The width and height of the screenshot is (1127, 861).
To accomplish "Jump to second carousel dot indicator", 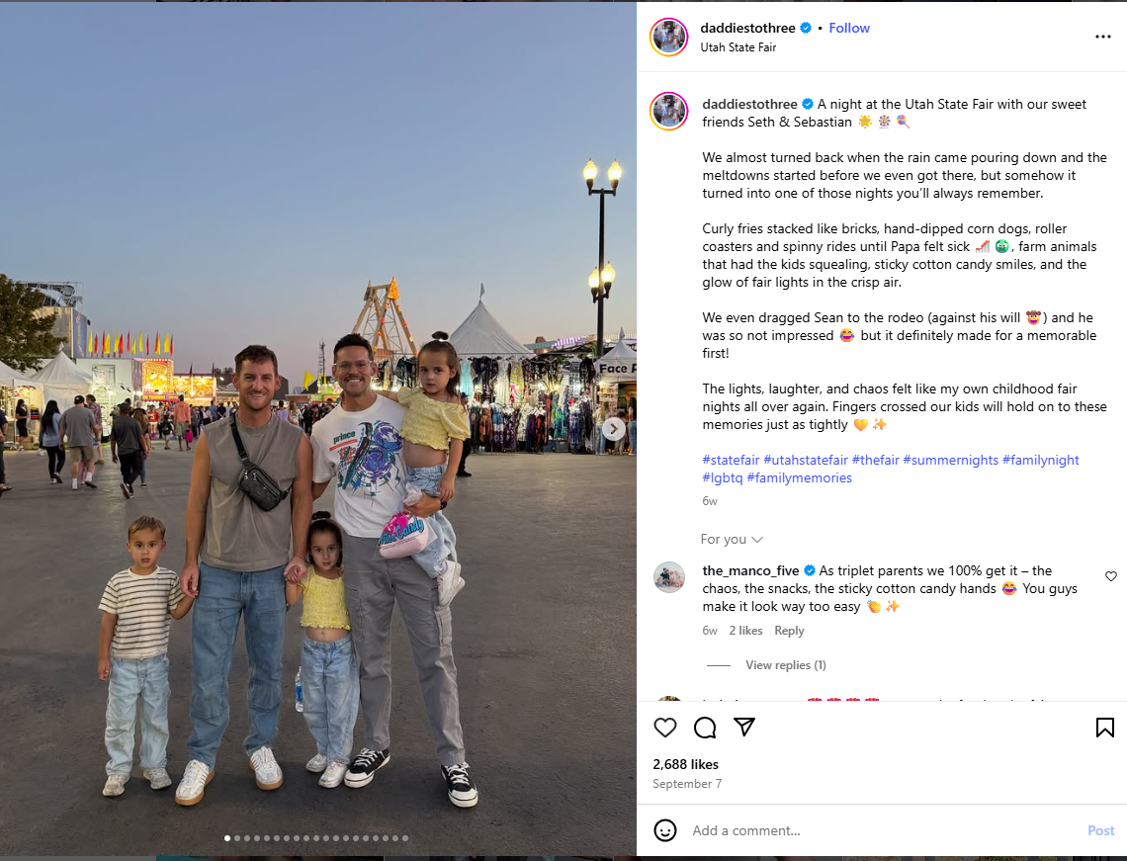I will (x=237, y=838).
